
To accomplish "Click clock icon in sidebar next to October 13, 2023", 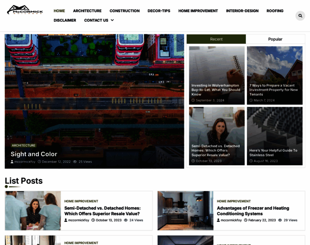I will [x=193, y=161].
